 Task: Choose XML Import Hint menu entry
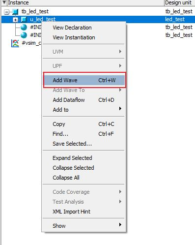tap(84, 212)
